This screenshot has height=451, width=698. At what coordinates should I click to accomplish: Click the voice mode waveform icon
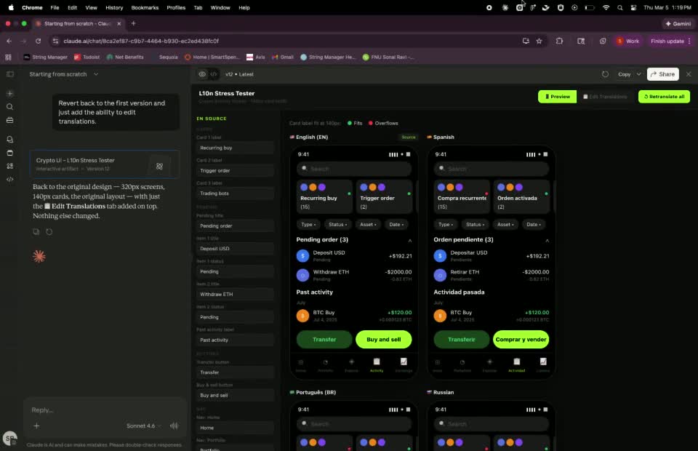coord(174,426)
